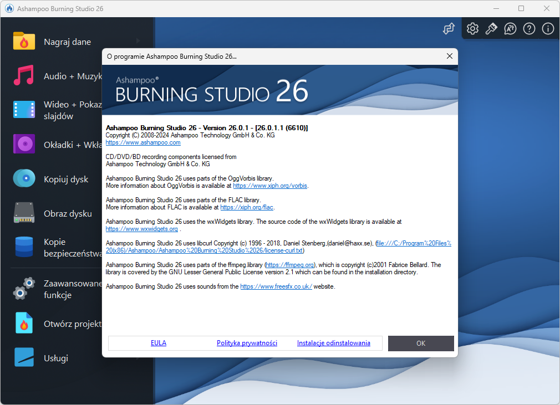This screenshot has width=560, height=405.
Task: Open Instalacje odinstalowania link
Action: (x=334, y=343)
